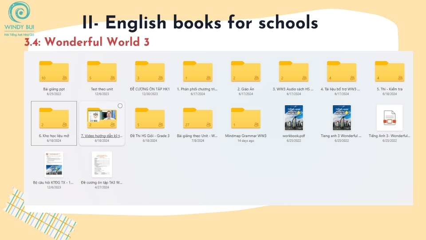
Task: Open Đề Thi HS Giỏi - Grade 3 folder
Action: [x=150, y=119]
